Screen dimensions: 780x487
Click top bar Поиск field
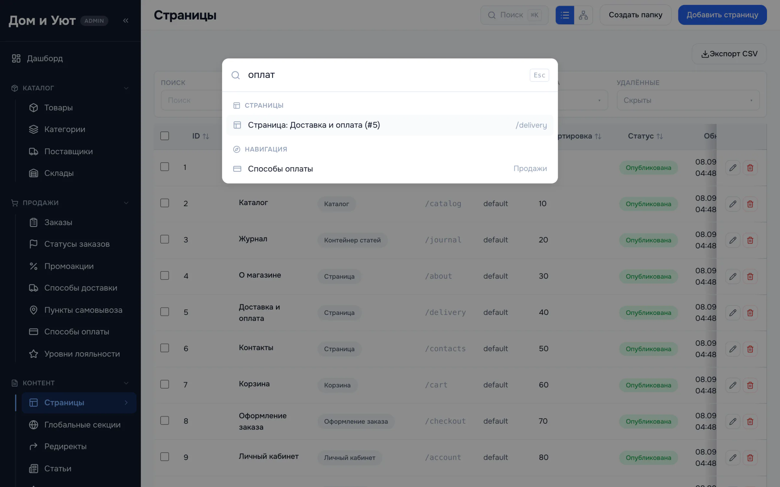[514, 15]
